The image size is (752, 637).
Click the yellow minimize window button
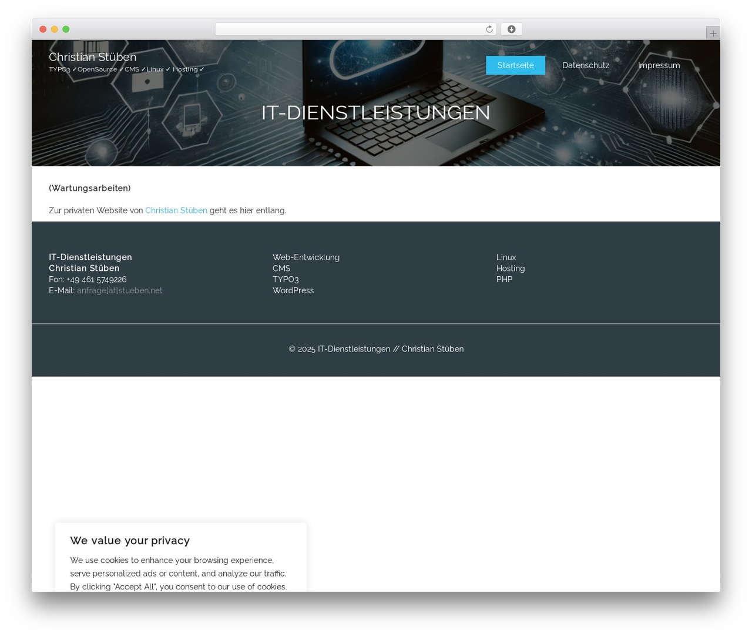click(x=54, y=29)
